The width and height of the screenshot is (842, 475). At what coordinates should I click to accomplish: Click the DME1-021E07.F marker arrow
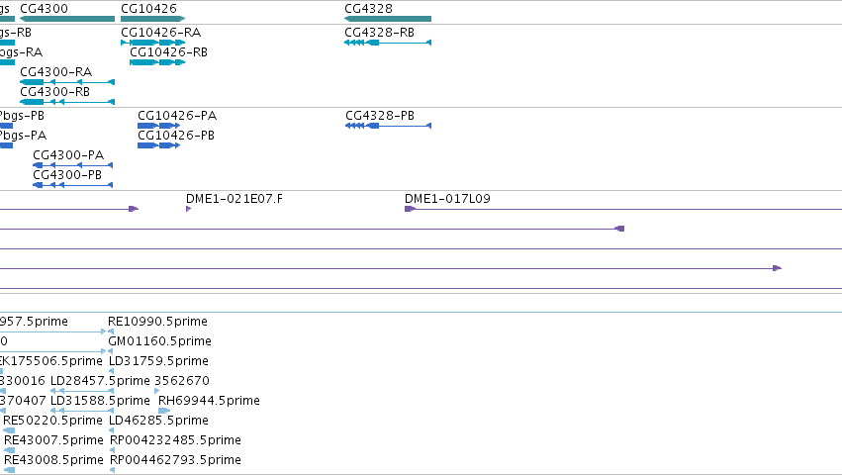pyautogui.click(x=188, y=209)
